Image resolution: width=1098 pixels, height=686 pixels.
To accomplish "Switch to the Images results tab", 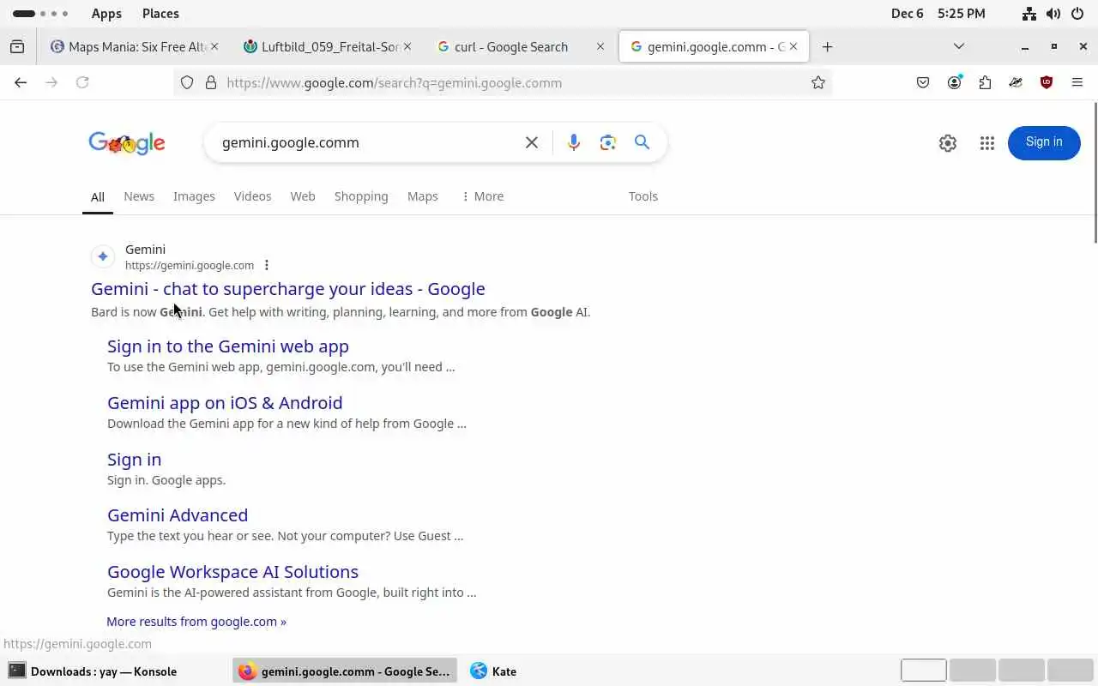I will tap(194, 196).
